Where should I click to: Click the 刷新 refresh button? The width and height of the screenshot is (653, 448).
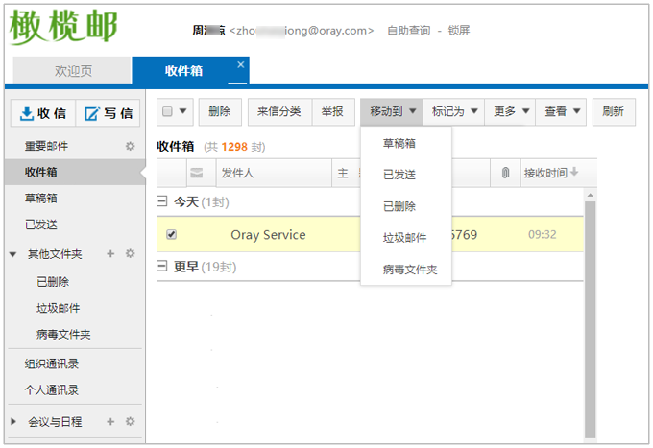tap(614, 111)
